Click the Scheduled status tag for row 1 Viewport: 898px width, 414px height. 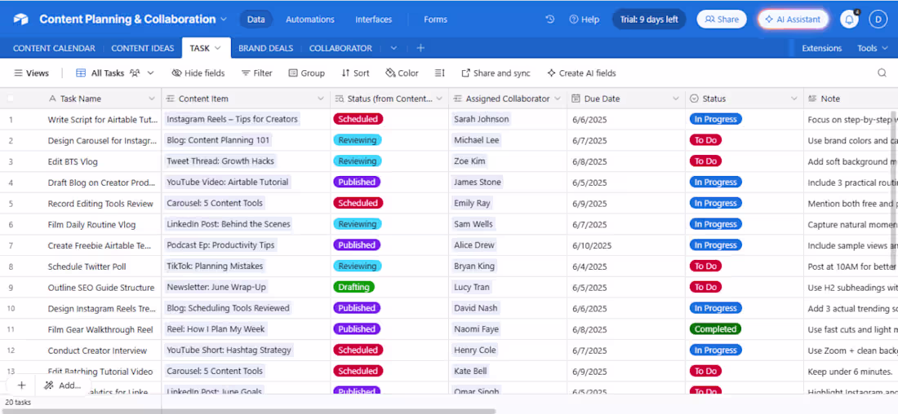tap(358, 119)
